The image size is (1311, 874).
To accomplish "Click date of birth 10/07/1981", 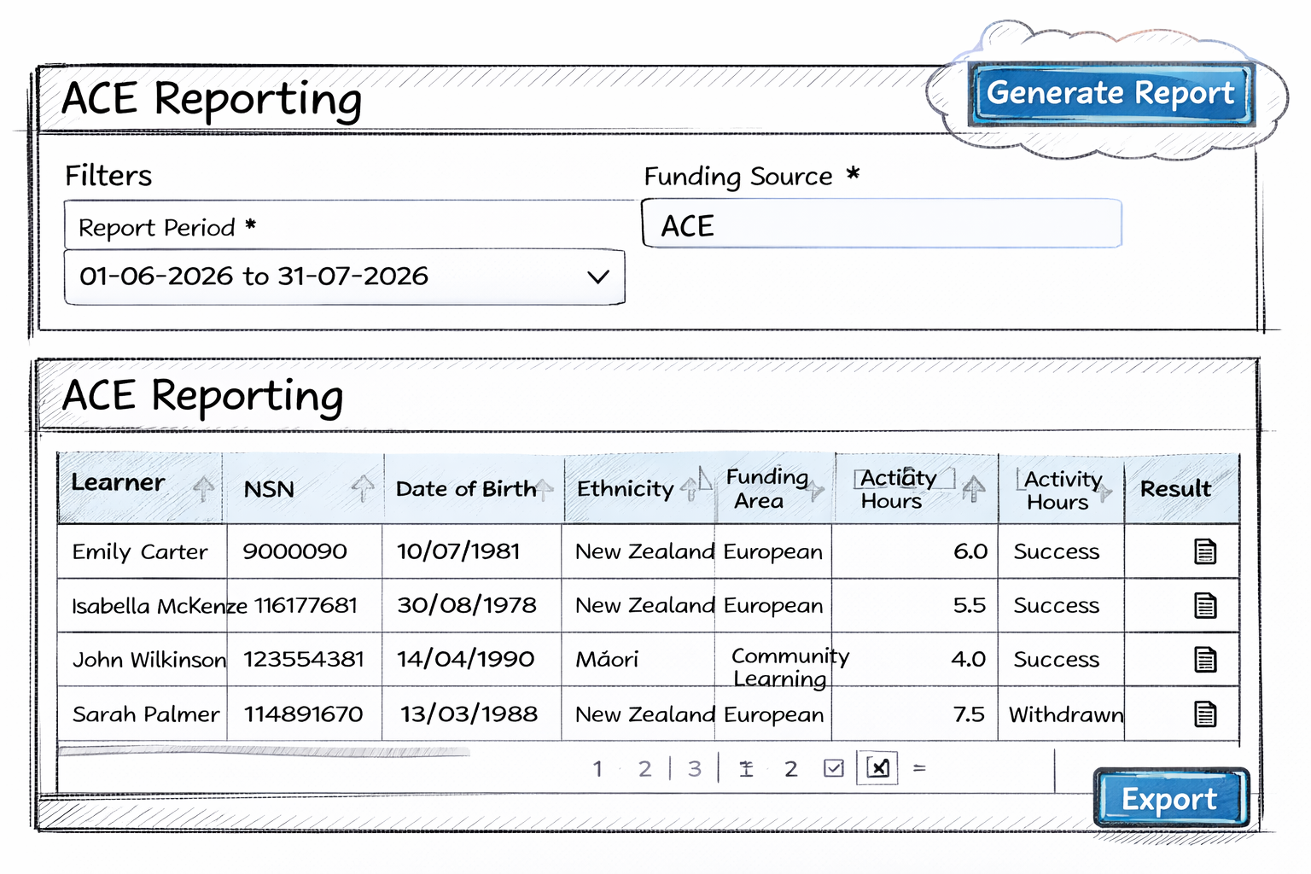I will click(x=458, y=551).
